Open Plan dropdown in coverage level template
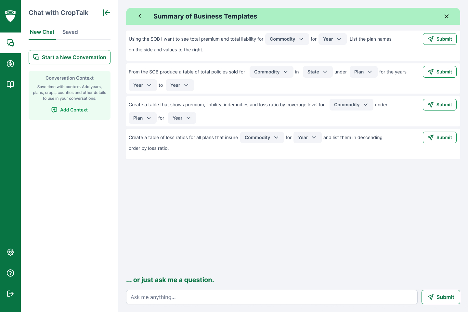Image resolution: width=468 pixels, height=312 pixels. (x=143, y=118)
